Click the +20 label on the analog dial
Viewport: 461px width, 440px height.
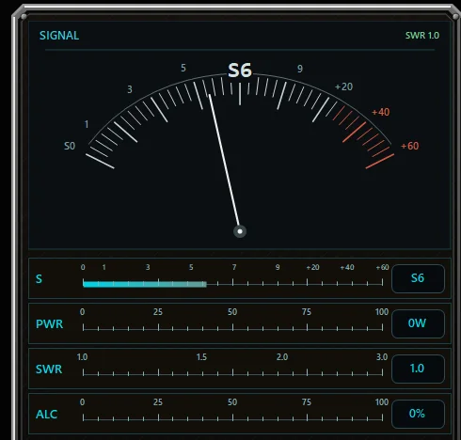point(343,86)
